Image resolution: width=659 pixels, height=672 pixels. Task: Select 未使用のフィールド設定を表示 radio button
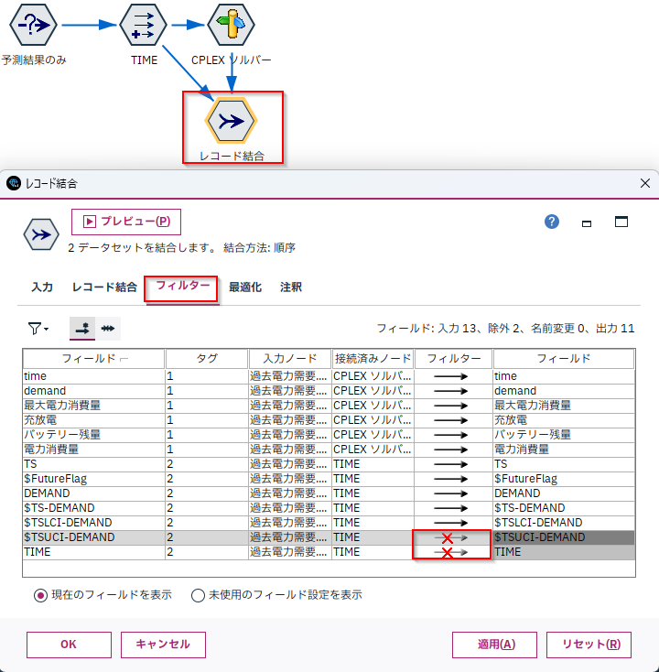pyautogui.click(x=198, y=595)
